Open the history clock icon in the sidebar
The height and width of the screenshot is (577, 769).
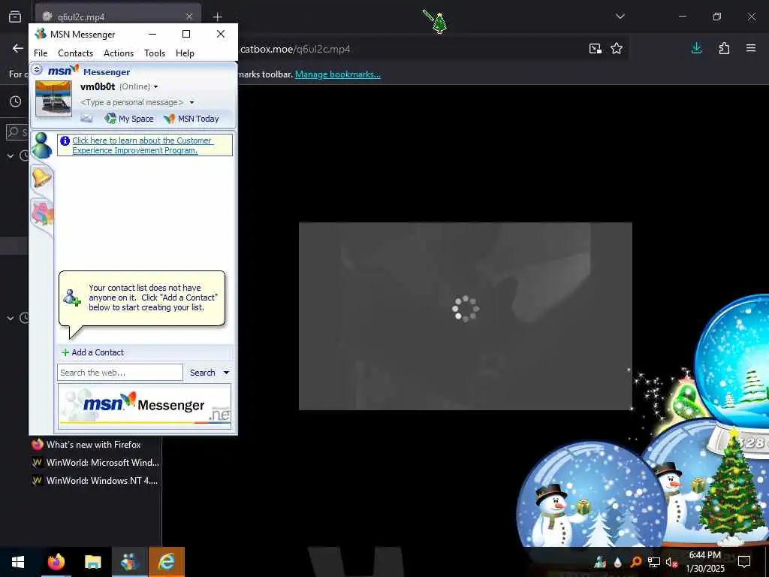pos(16,101)
